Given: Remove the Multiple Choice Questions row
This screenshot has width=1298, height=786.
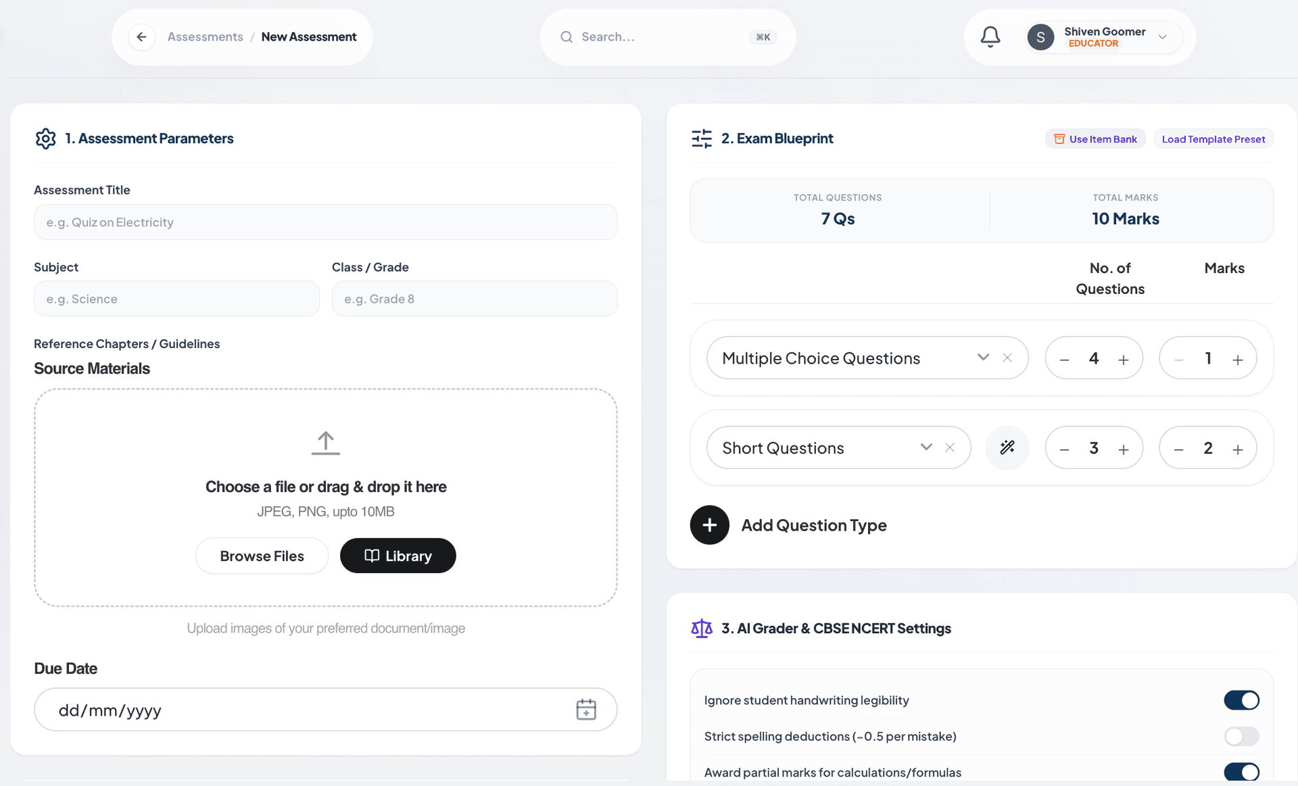Looking at the screenshot, I should click(1007, 358).
